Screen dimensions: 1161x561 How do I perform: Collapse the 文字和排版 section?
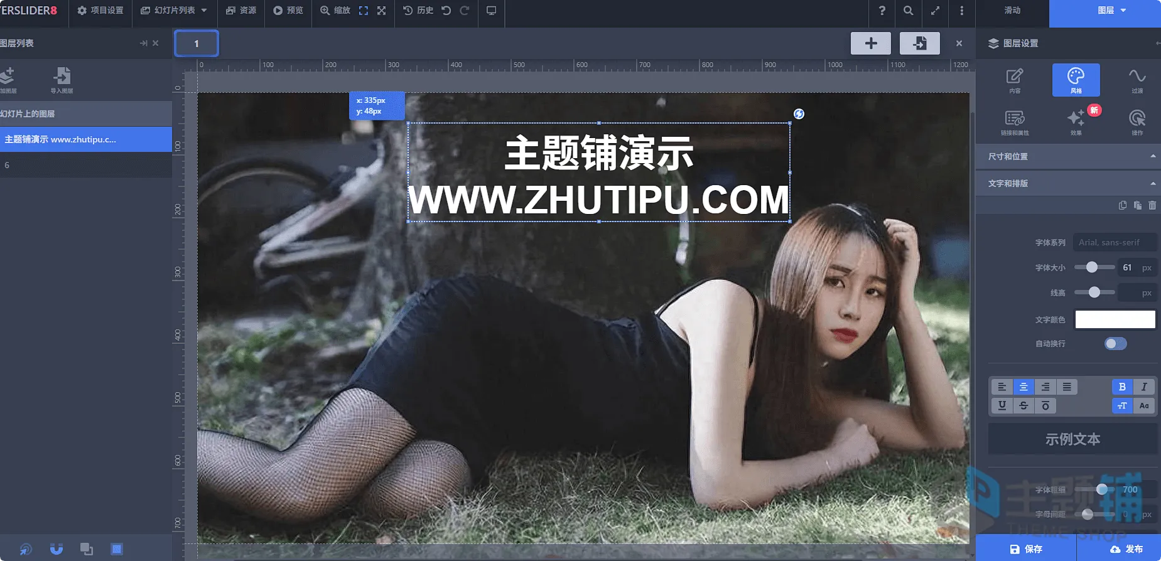pyautogui.click(x=1069, y=183)
